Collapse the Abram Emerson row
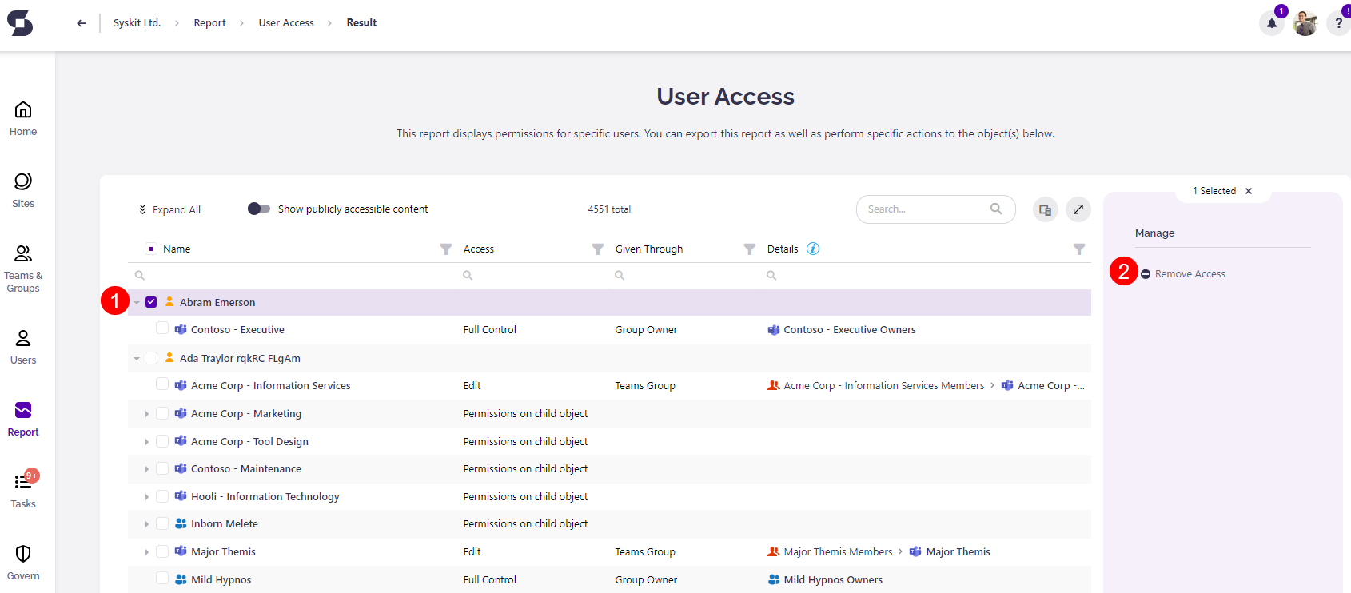 pyautogui.click(x=137, y=303)
